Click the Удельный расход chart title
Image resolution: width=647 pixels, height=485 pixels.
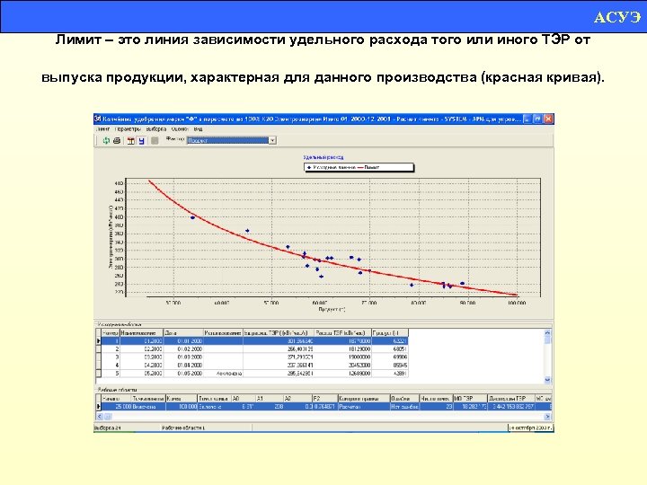click(x=323, y=157)
